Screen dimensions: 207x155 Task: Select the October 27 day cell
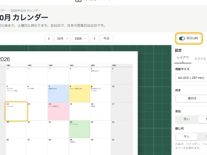(37, 147)
